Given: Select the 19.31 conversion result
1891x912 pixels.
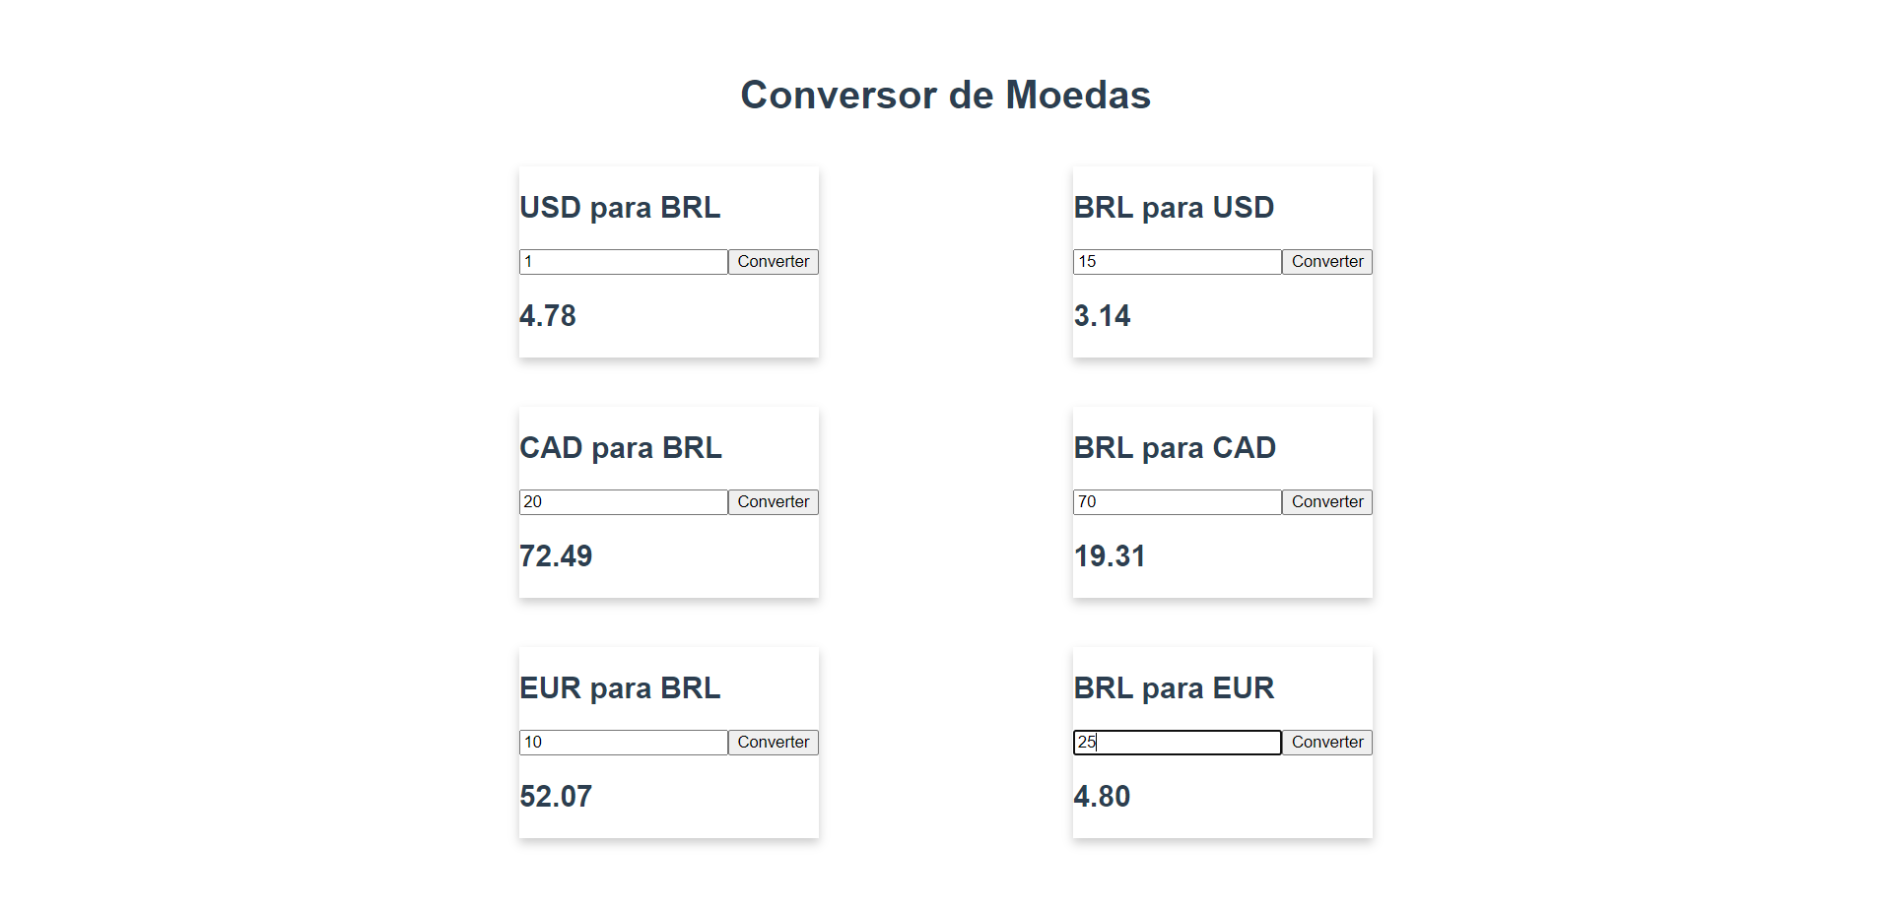Looking at the screenshot, I should coord(1110,556).
